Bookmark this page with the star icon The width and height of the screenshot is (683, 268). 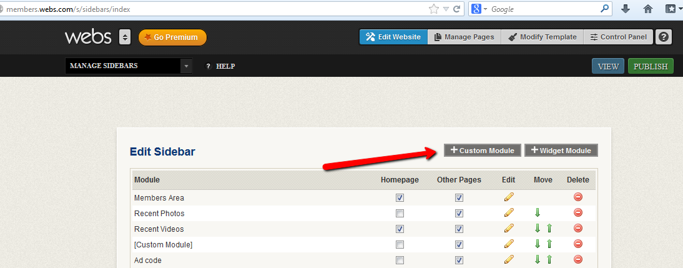(x=433, y=9)
